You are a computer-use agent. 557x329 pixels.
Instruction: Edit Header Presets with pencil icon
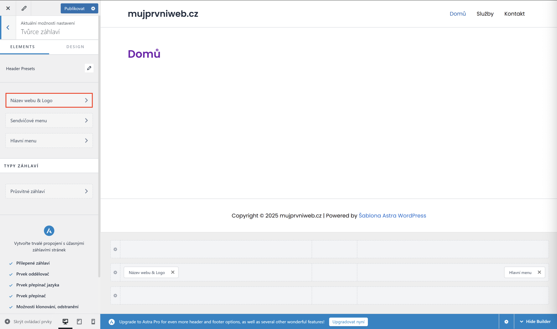(89, 68)
